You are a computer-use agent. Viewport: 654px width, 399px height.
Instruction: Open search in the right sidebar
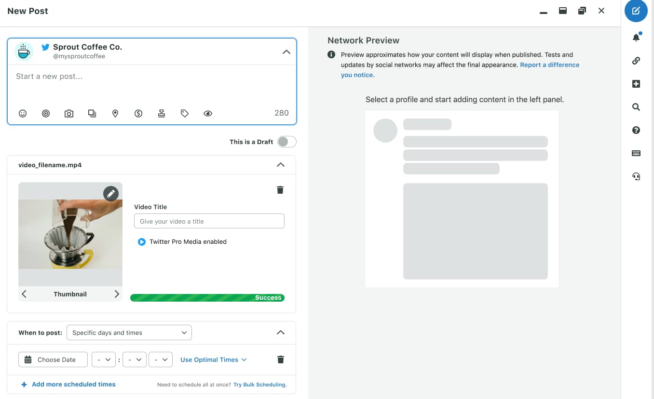(636, 107)
